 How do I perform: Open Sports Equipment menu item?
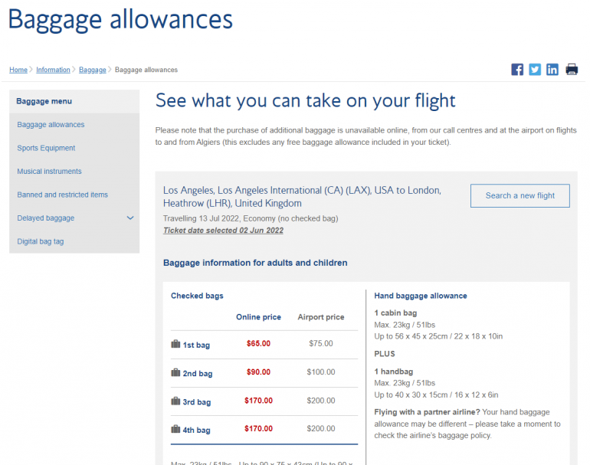tap(46, 149)
